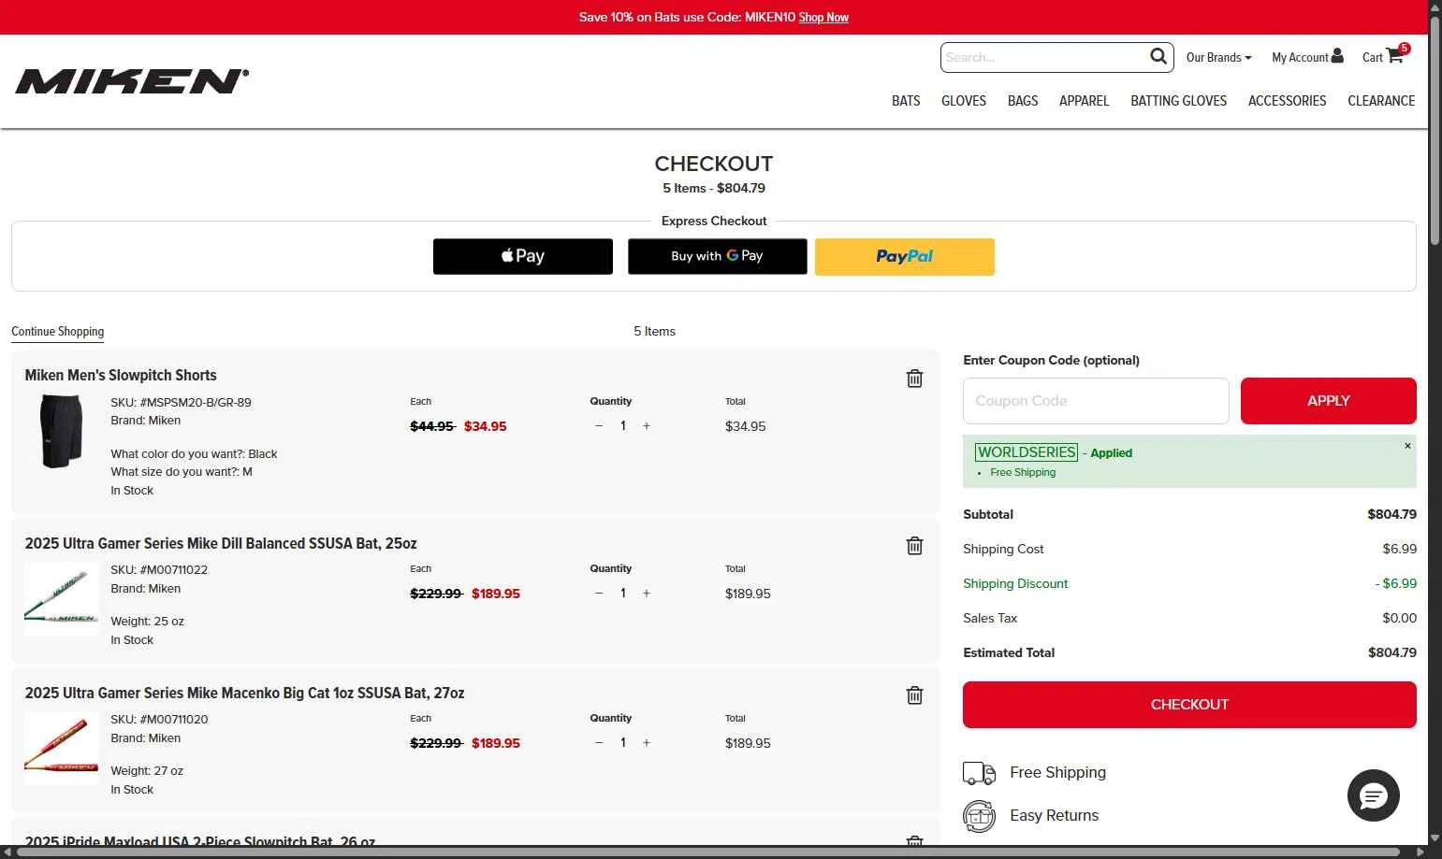Viewport: 1442px width, 859px height.
Task: Open the live chat bubble
Action: [1373, 795]
